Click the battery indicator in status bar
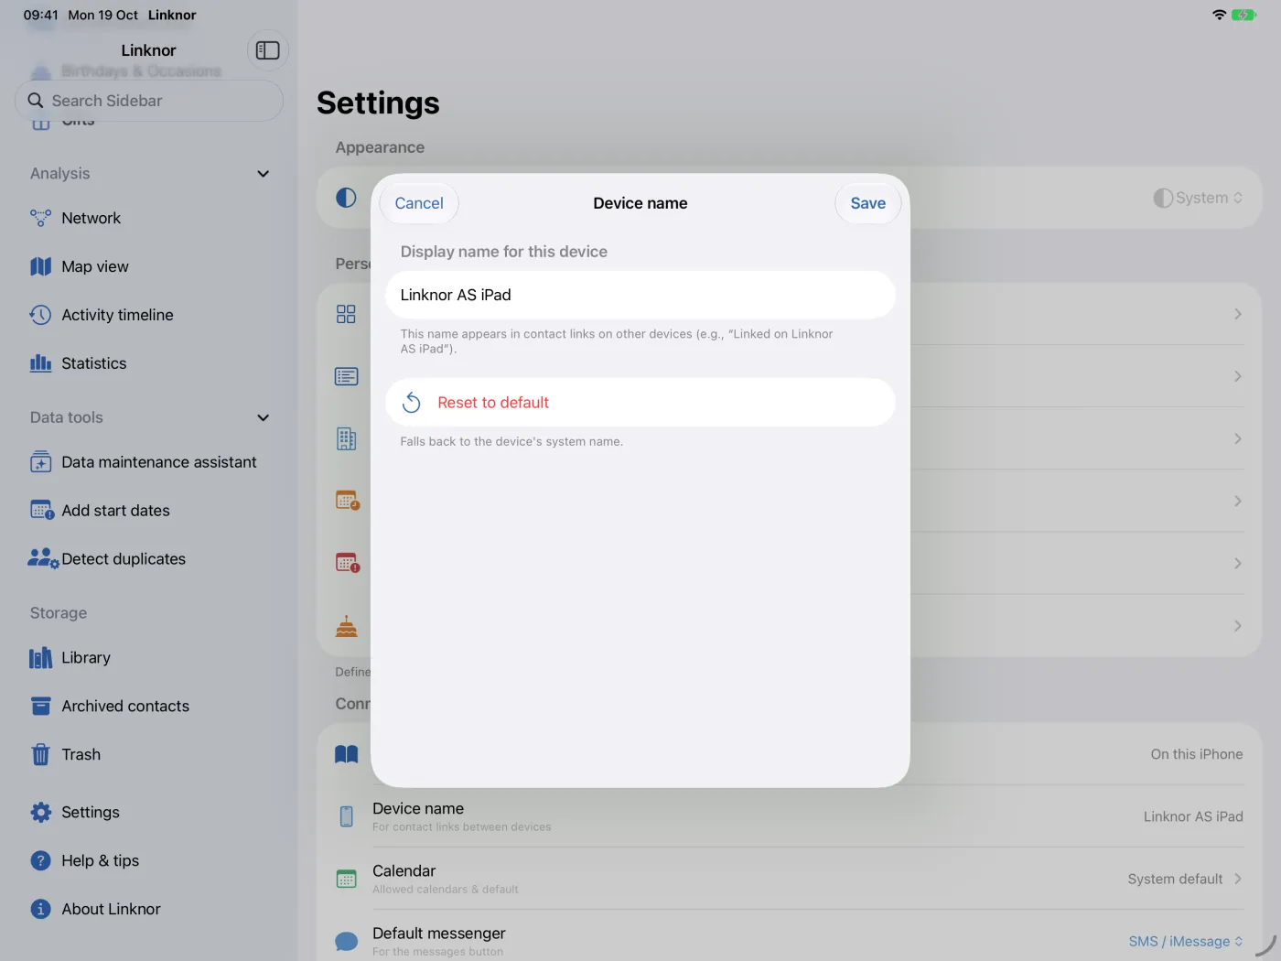The image size is (1281, 961). coord(1243,15)
